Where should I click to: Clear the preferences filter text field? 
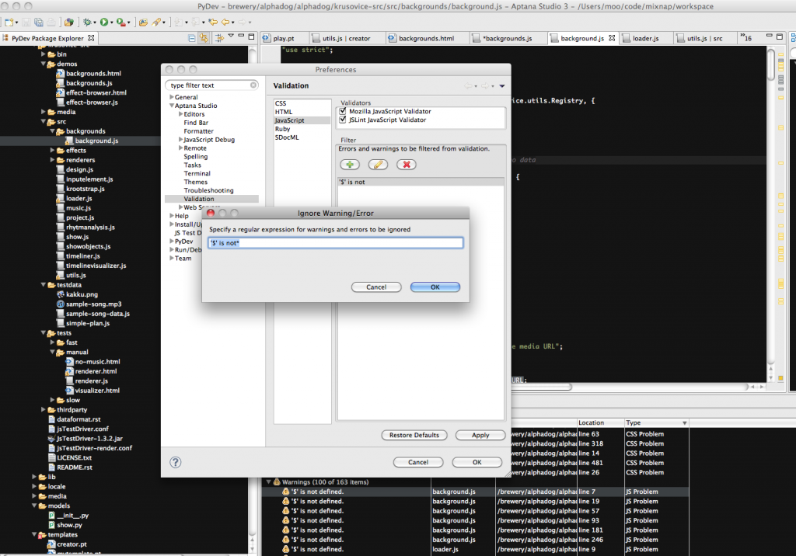(253, 85)
